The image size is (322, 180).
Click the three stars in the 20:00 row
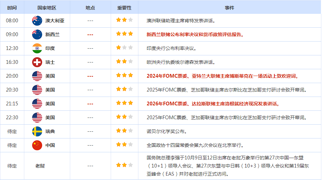pos(125,75)
